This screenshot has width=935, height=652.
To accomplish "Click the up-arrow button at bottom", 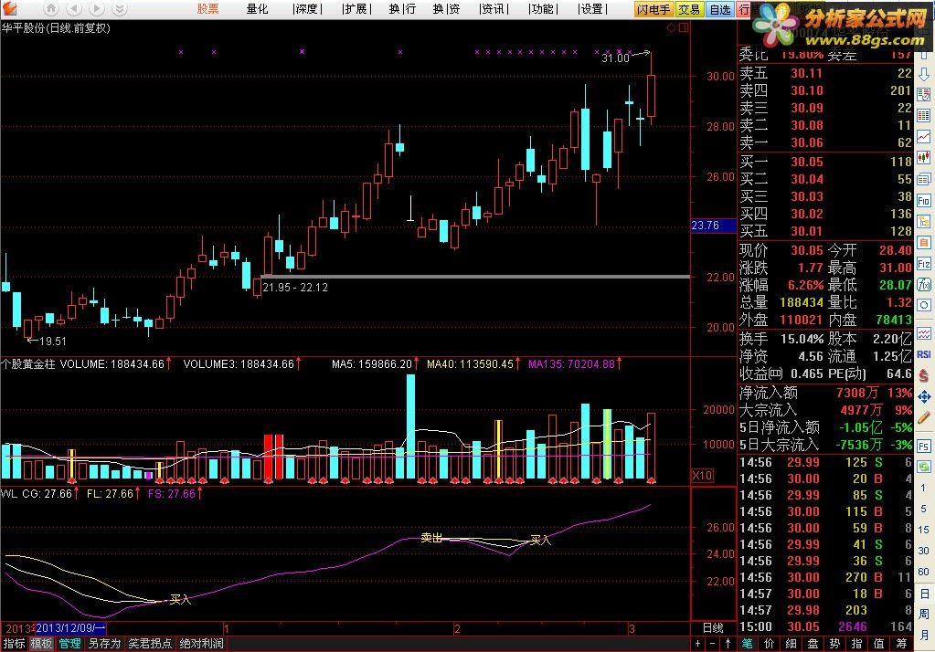I will click(728, 644).
